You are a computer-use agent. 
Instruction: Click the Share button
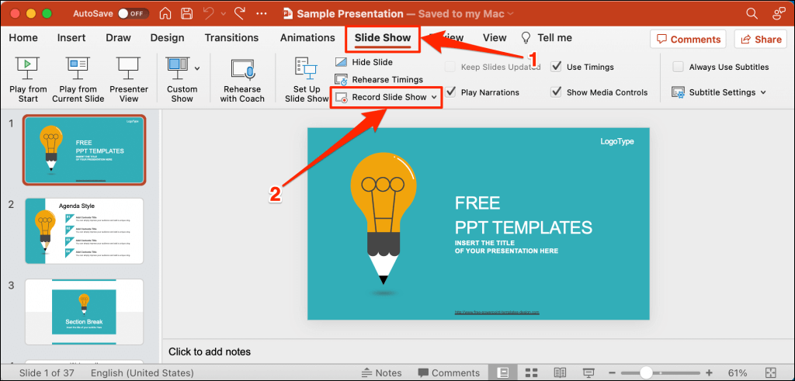(761, 39)
